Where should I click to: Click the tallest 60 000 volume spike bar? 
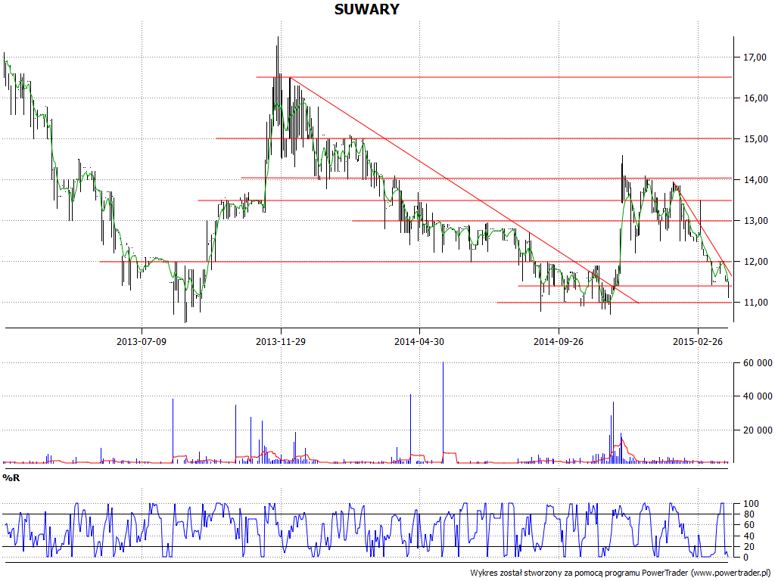tap(443, 412)
